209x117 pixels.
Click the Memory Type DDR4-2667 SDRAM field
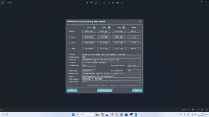tap(111, 73)
